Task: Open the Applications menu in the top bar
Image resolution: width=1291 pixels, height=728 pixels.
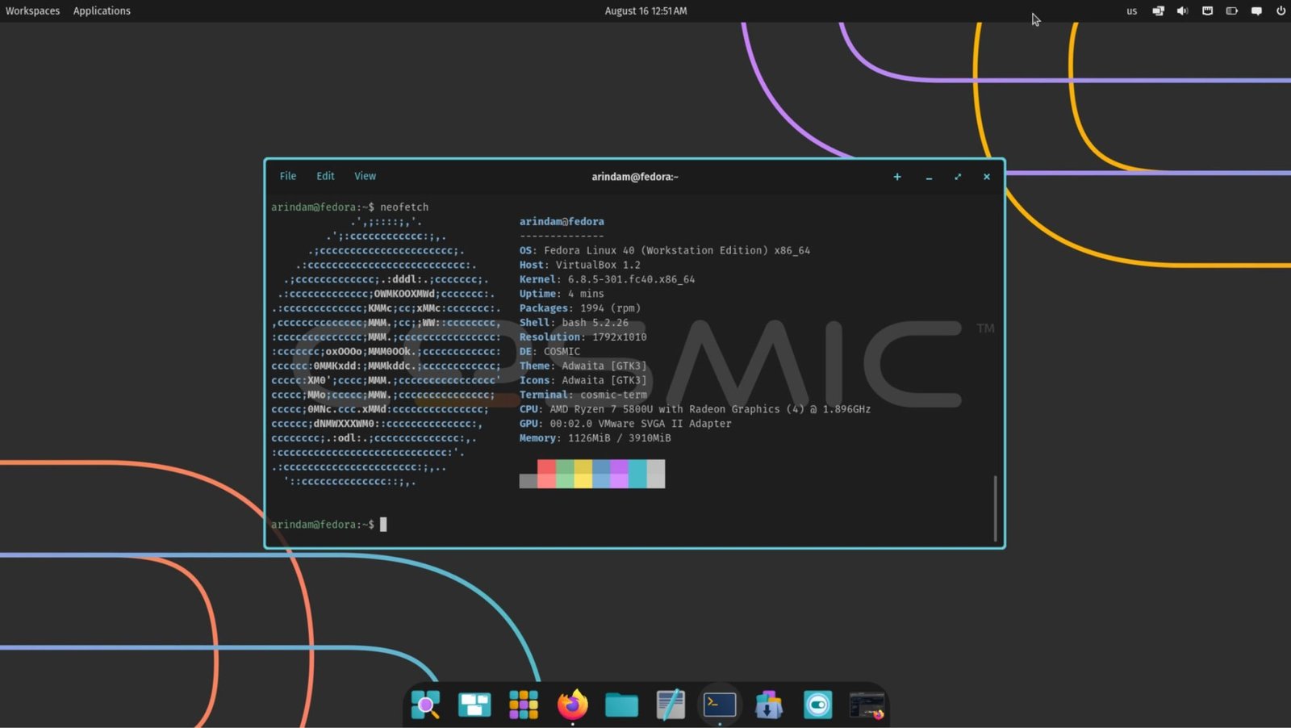Action: (102, 10)
